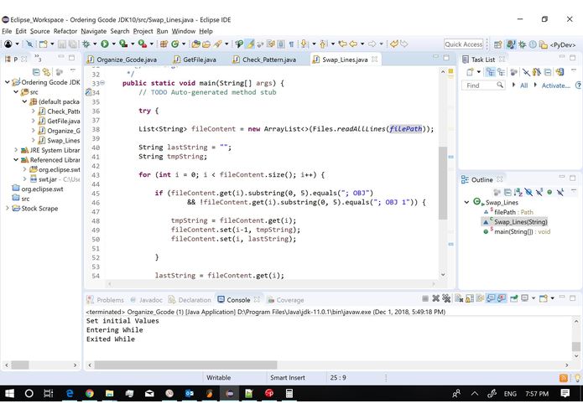Click Outline Collapse All icon

(508, 192)
